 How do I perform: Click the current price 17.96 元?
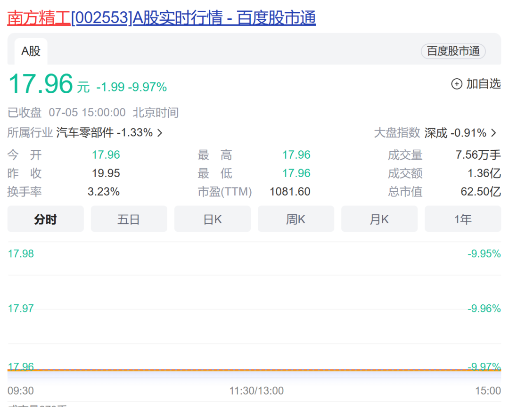(49, 84)
